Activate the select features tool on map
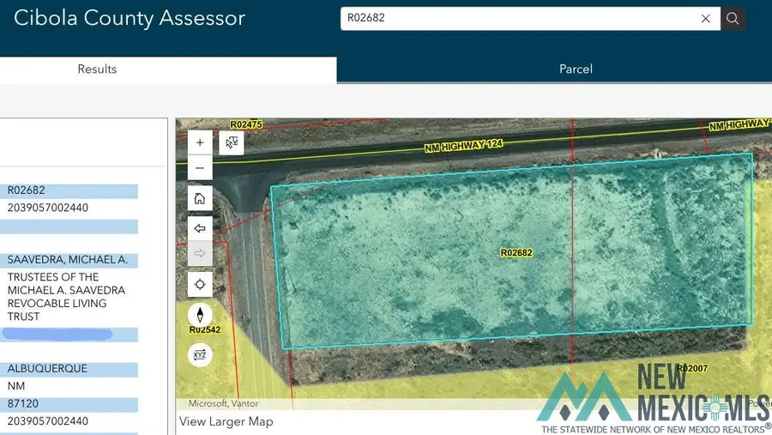Screen dimensions: 772x435 (x=232, y=143)
